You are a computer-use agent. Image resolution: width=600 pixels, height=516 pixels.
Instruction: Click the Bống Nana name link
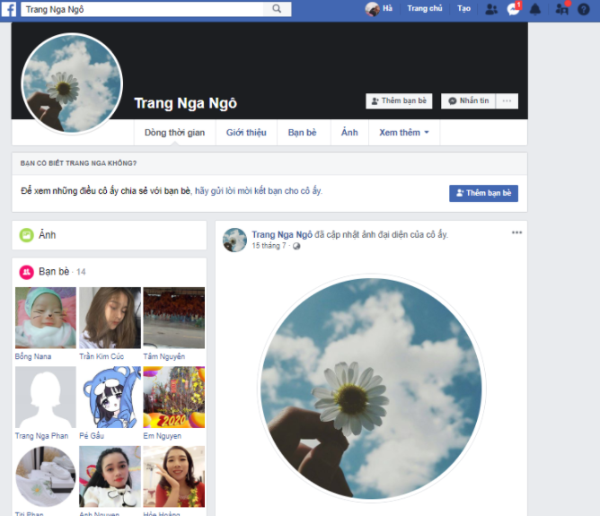pyautogui.click(x=33, y=356)
